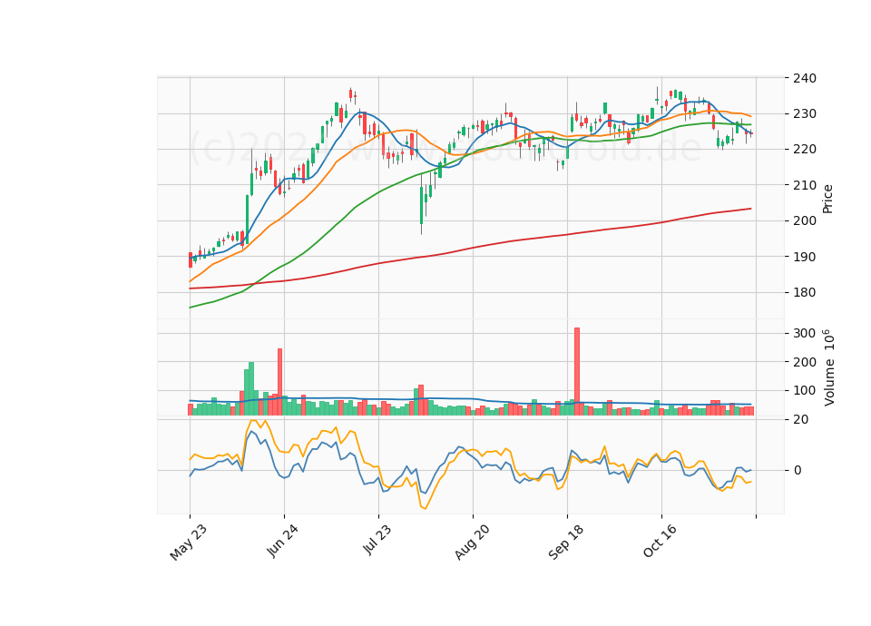
Task: Click the 200 price axis value
Action: tap(805, 220)
